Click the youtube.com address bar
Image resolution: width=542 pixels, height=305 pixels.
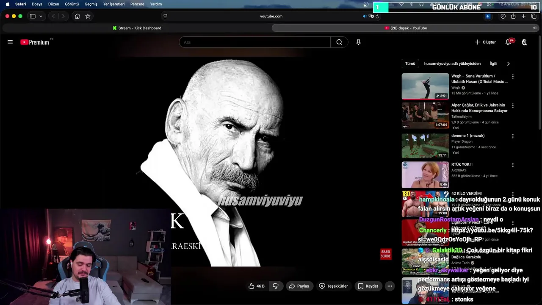pos(271,16)
